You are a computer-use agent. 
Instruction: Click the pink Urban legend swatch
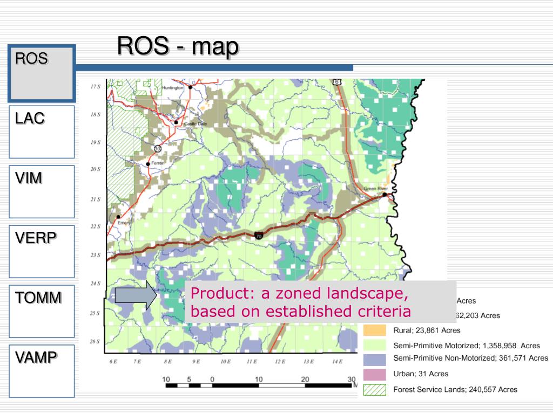pos(375,374)
